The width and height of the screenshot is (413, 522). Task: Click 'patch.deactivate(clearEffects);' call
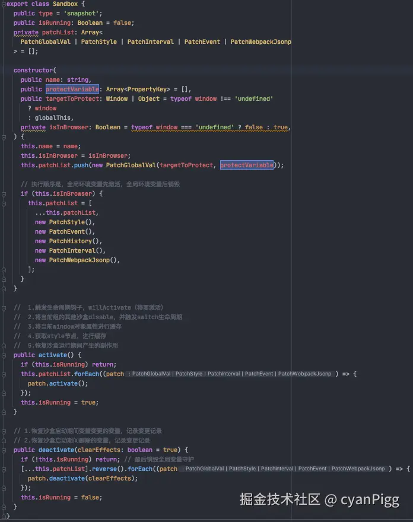[x=82, y=478]
